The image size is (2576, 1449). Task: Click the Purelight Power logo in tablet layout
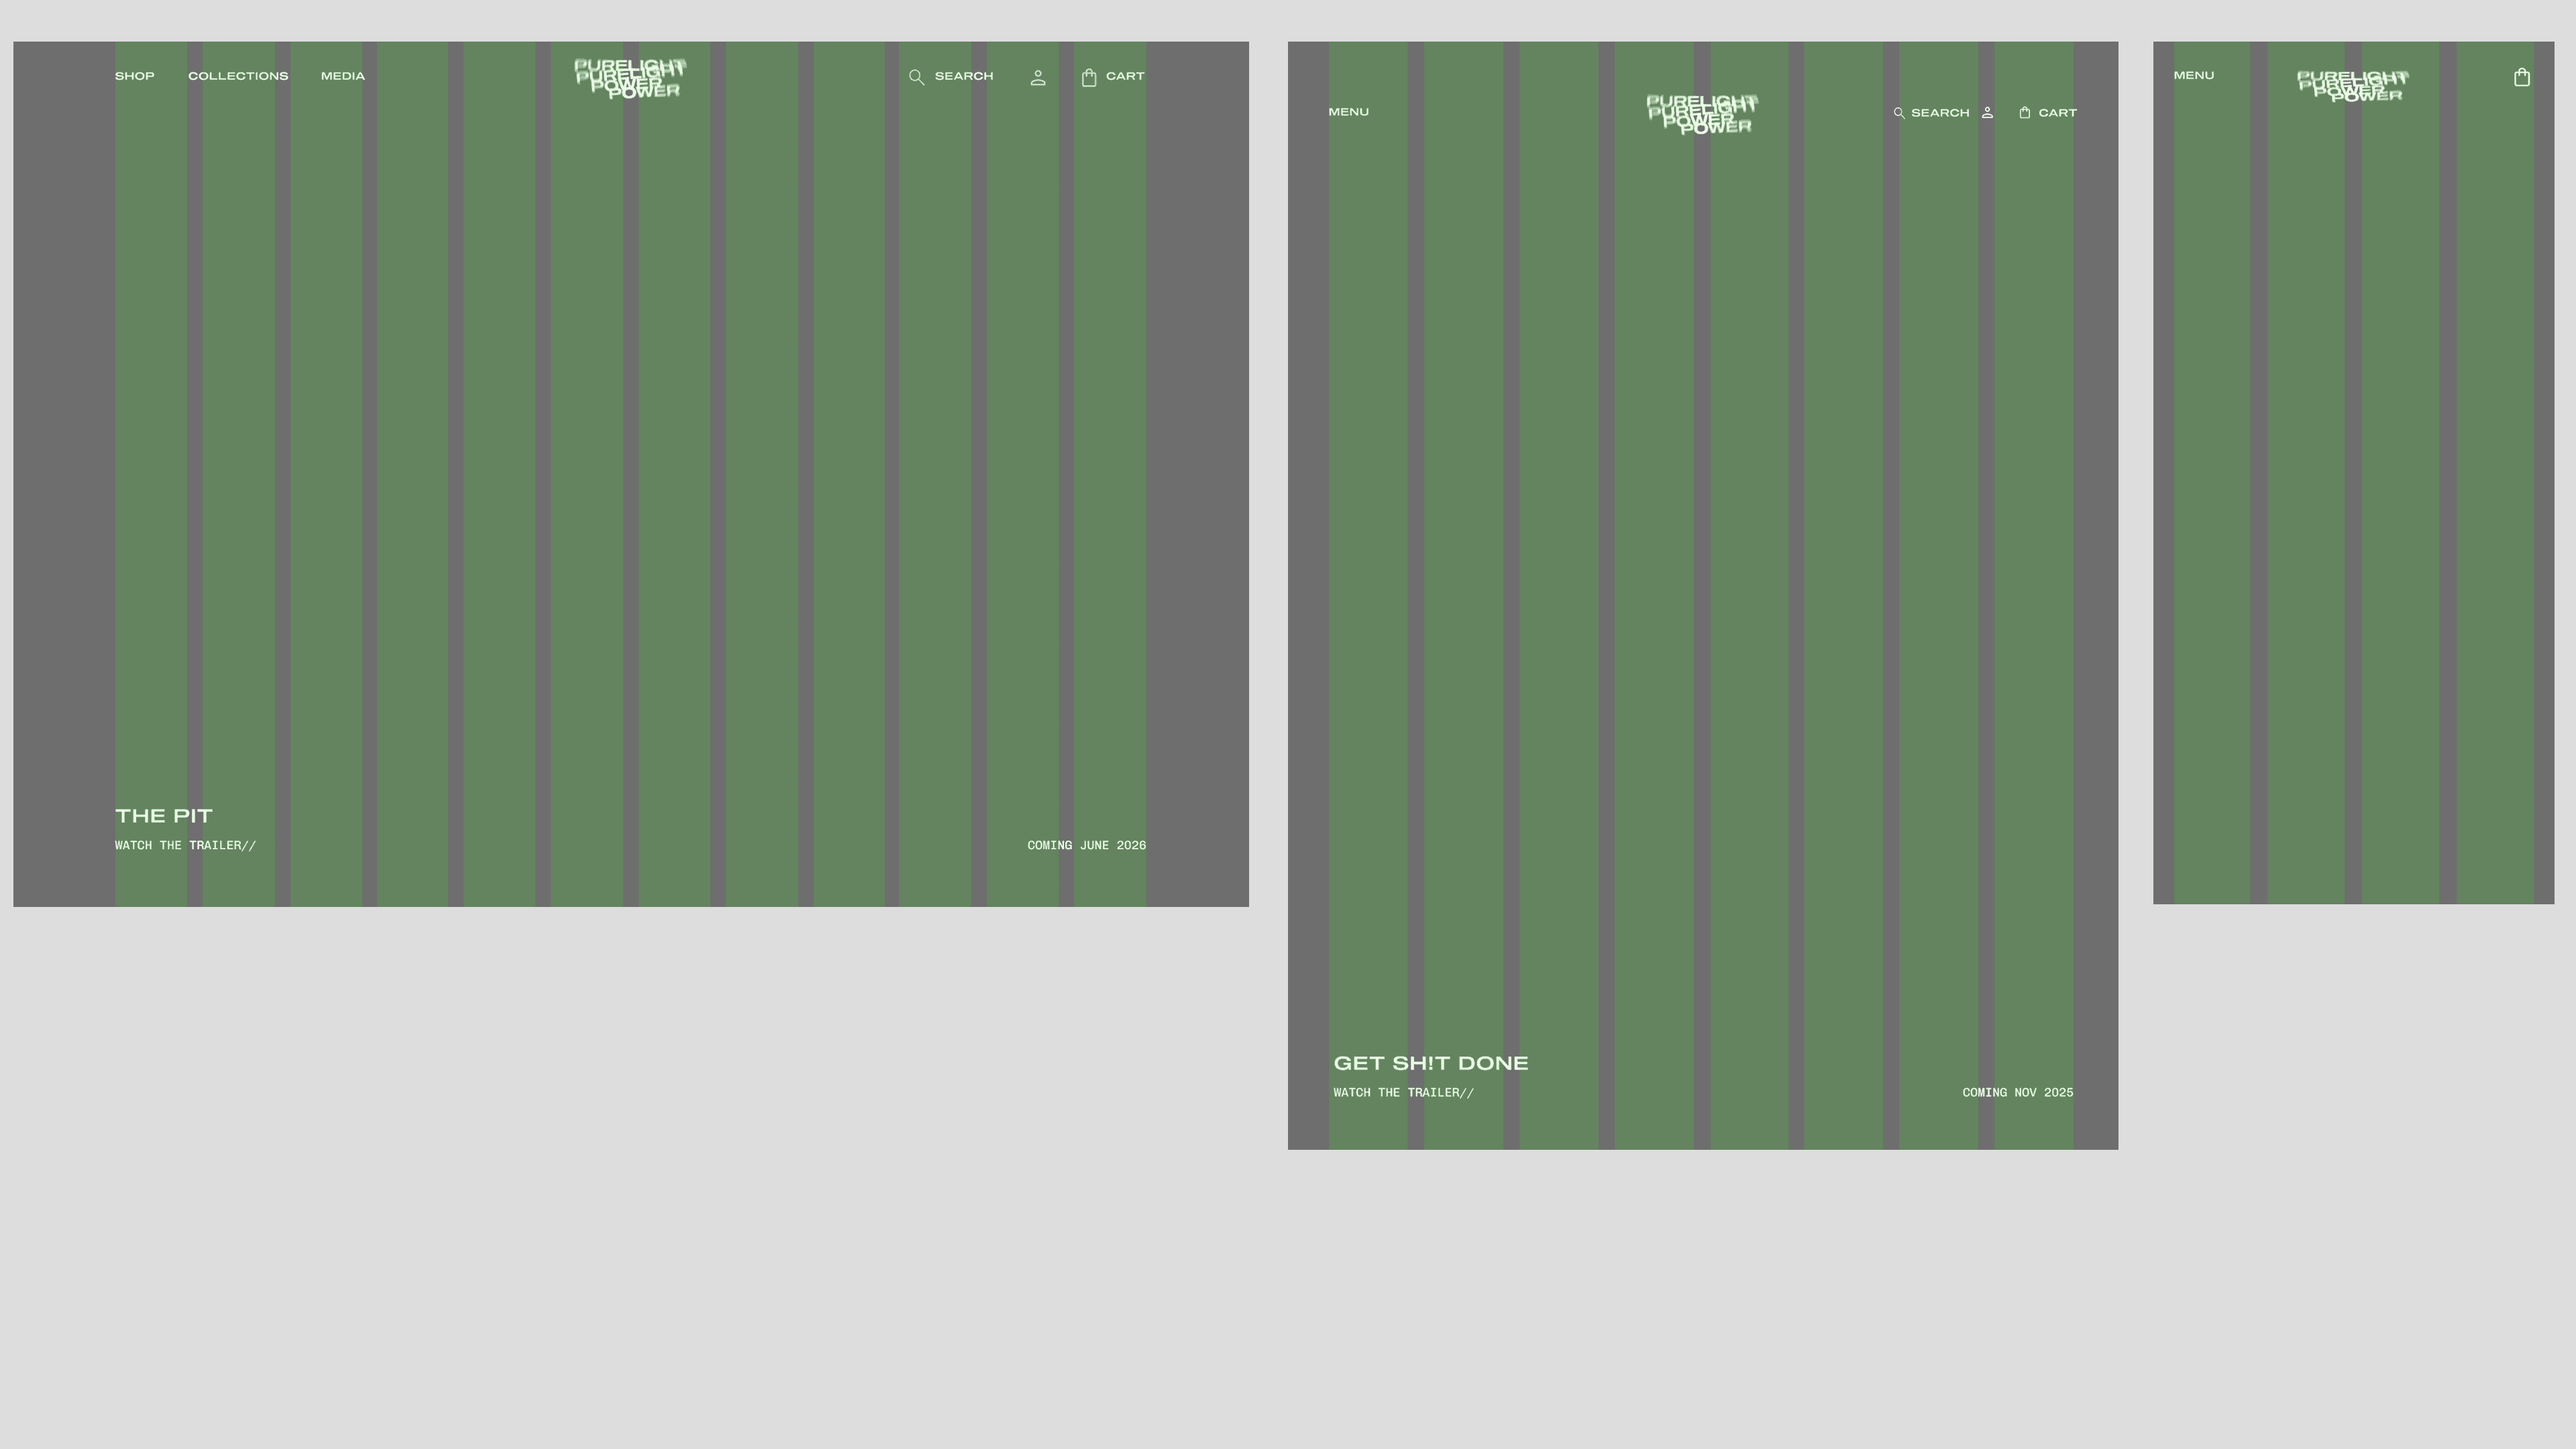coord(1701,114)
